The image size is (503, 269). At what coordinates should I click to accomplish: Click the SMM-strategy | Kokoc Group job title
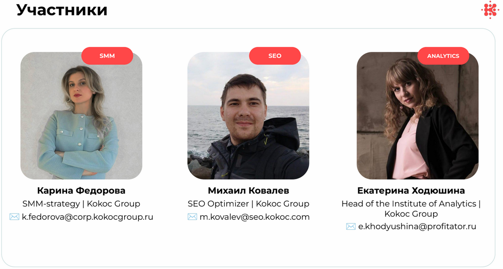81,204
